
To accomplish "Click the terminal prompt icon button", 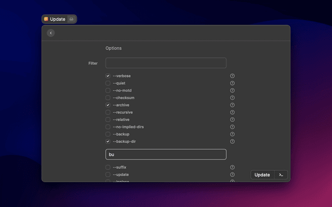I will click(281, 175).
